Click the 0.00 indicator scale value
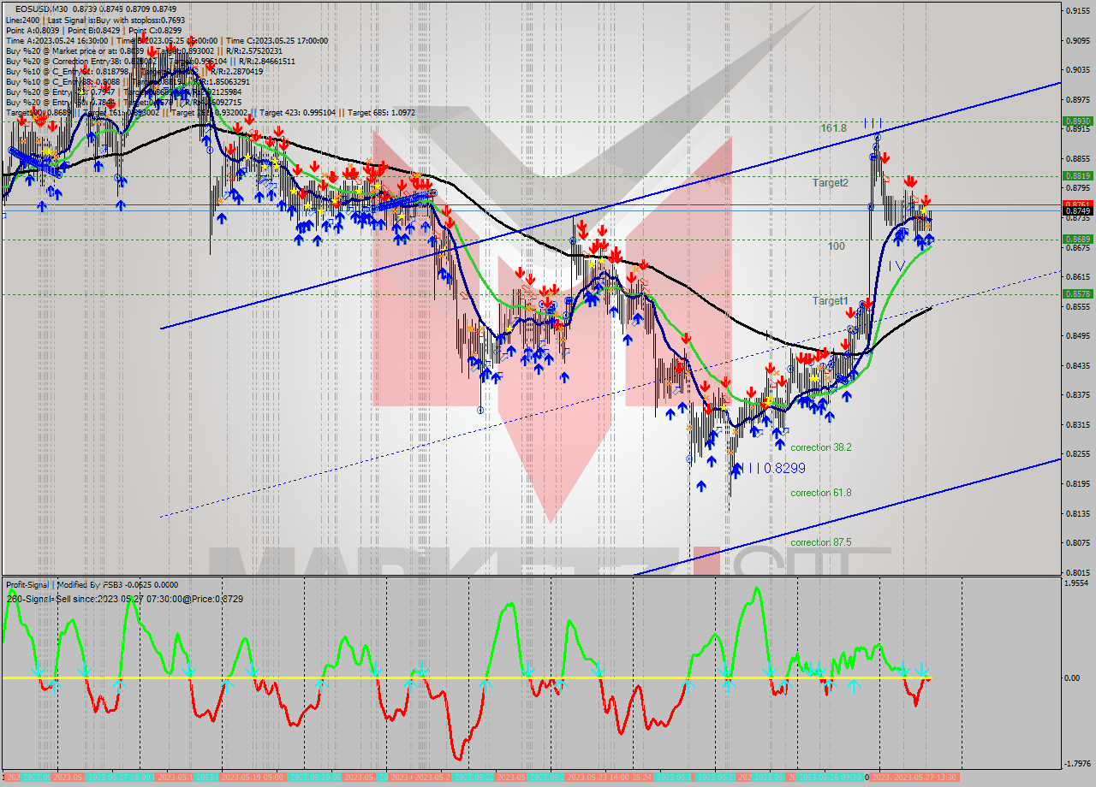 pyautogui.click(x=1074, y=678)
